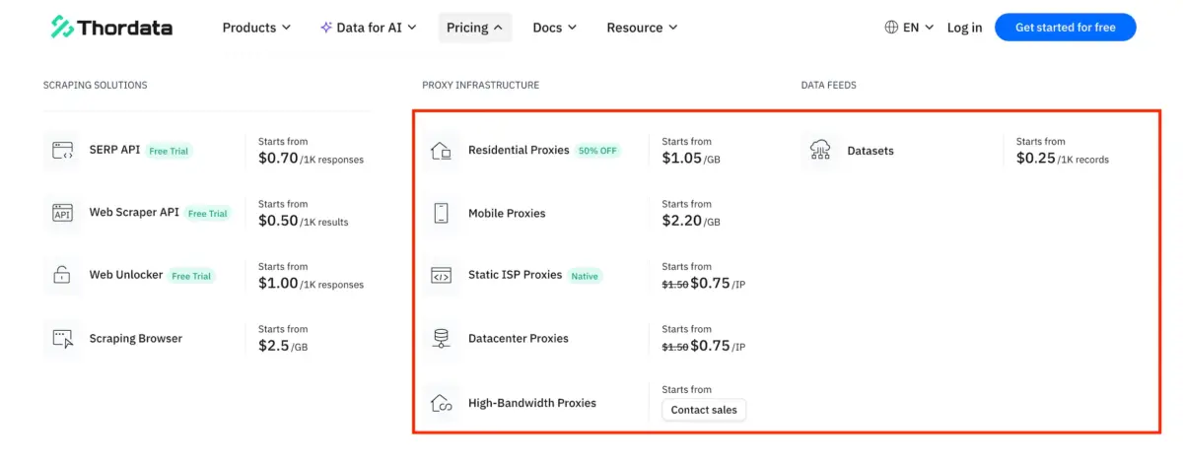Open the Resource dropdown menu
This screenshot has width=1183, height=463.
[x=642, y=28]
